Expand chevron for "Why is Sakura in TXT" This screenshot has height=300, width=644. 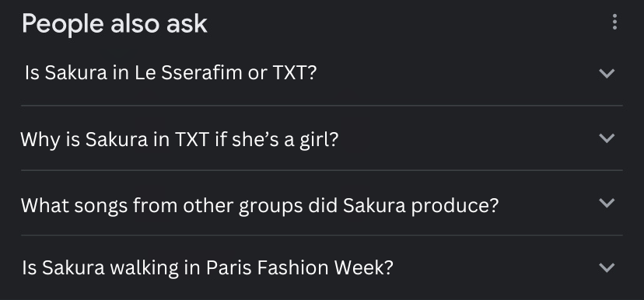click(x=607, y=138)
